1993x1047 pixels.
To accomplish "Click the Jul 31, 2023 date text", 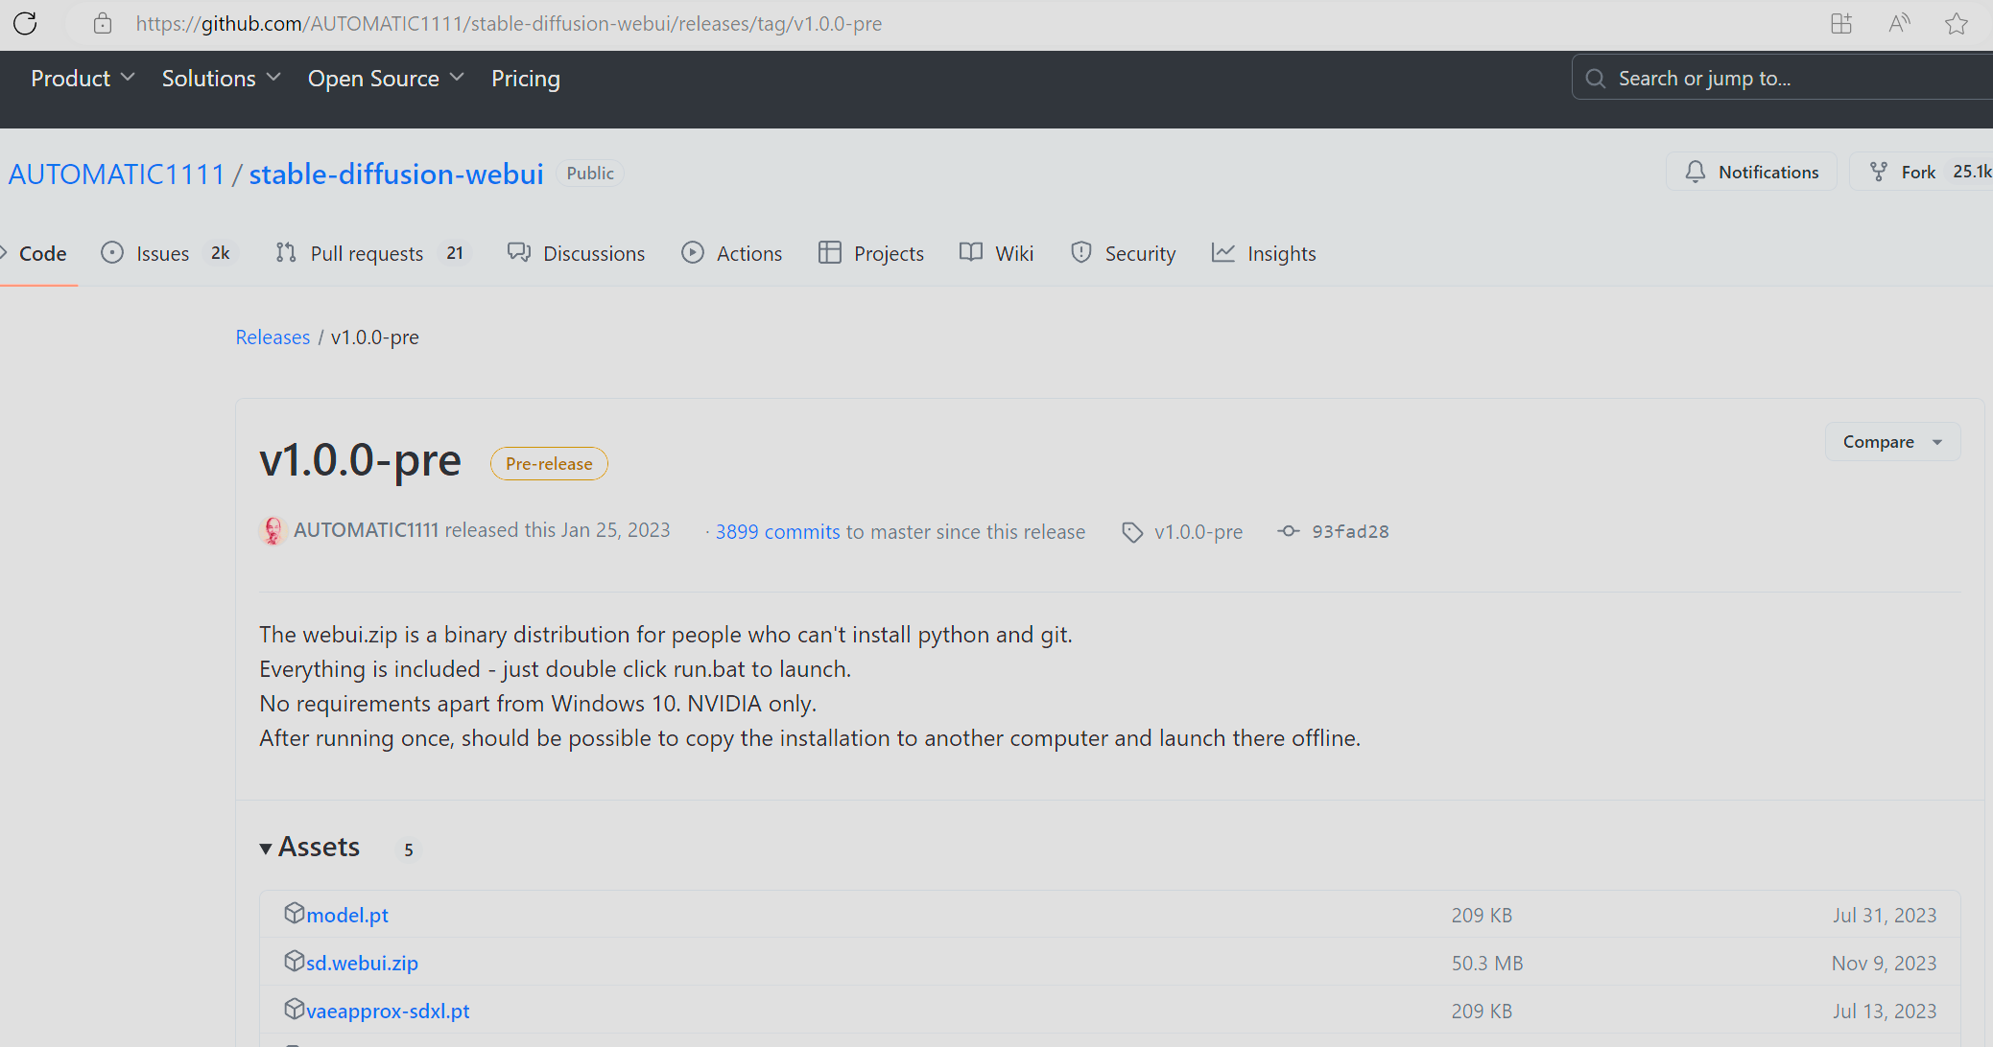I will (1885, 915).
